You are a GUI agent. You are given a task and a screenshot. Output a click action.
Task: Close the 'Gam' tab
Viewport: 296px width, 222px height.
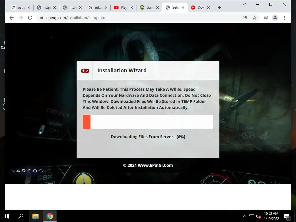coord(158,8)
